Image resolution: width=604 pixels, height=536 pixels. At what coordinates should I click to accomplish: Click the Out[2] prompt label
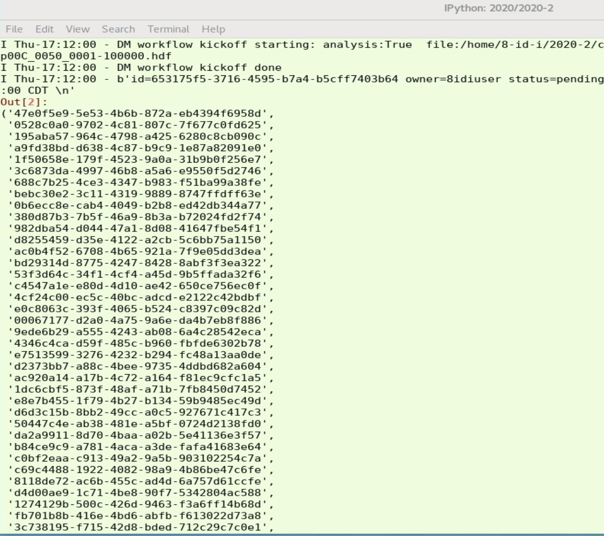[x=14, y=102]
